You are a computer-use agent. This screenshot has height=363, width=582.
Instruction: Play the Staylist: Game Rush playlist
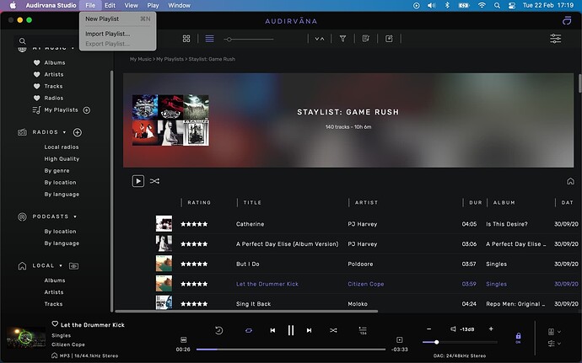138,181
